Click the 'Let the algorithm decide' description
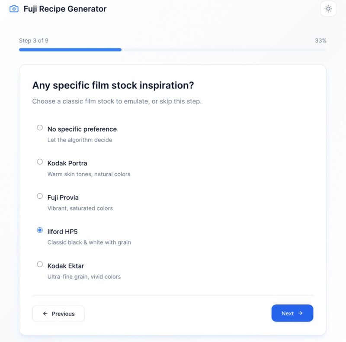The height and width of the screenshot is (342, 346). (x=80, y=140)
